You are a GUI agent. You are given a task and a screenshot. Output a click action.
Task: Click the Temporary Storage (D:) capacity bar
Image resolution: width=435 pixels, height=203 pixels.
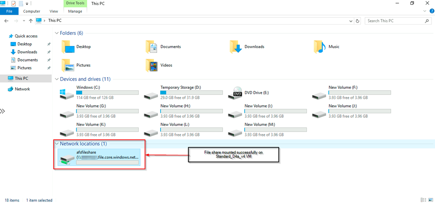(x=192, y=93)
